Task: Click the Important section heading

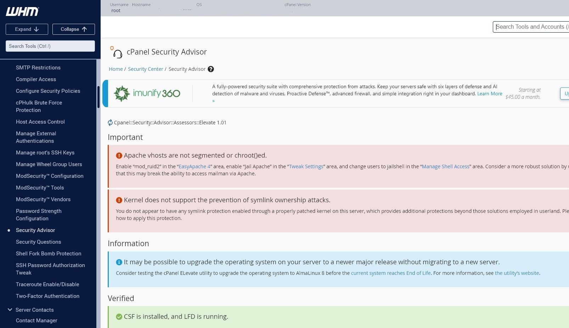Action: [x=125, y=137]
